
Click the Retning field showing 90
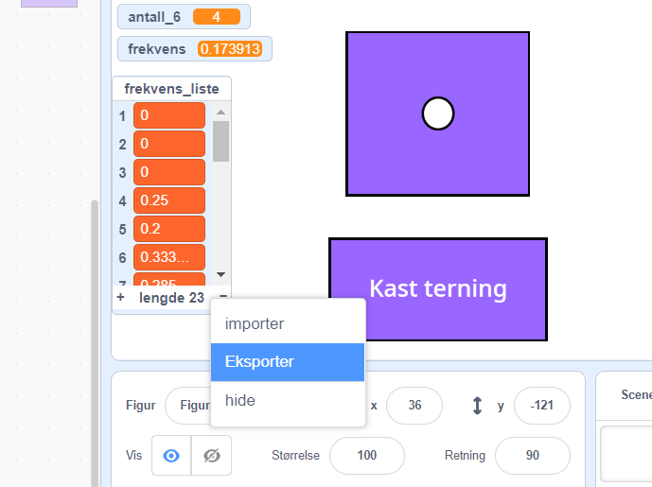click(x=532, y=455)
